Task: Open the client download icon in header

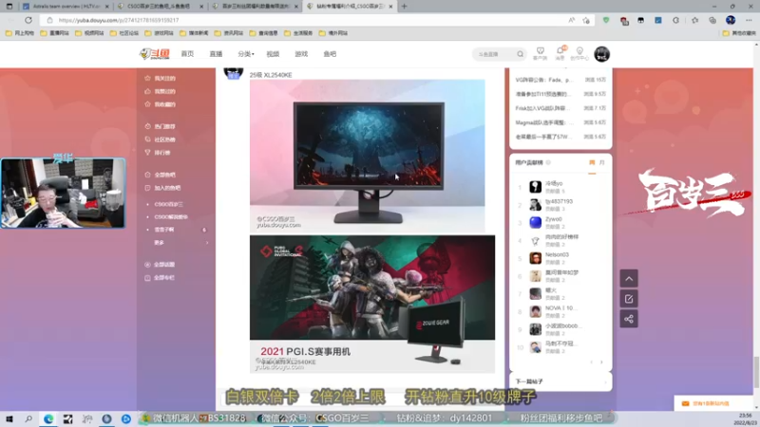Action: click(x=540, y=53)
